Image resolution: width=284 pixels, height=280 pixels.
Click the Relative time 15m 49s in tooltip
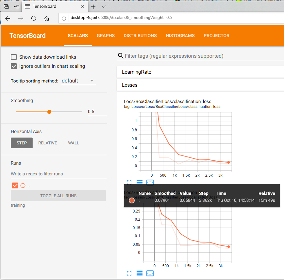267,200
